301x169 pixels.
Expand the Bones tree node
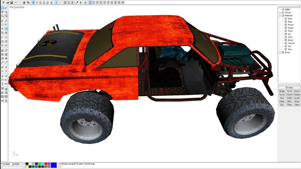coord(280,53)
